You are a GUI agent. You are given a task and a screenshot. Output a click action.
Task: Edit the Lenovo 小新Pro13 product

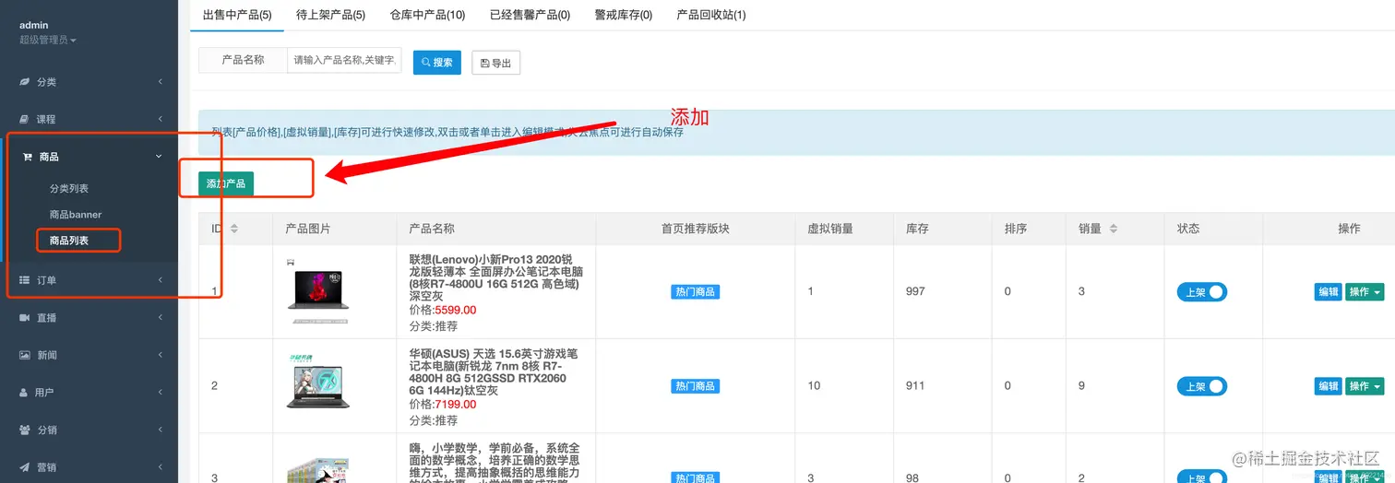[x=1328, y=292]
